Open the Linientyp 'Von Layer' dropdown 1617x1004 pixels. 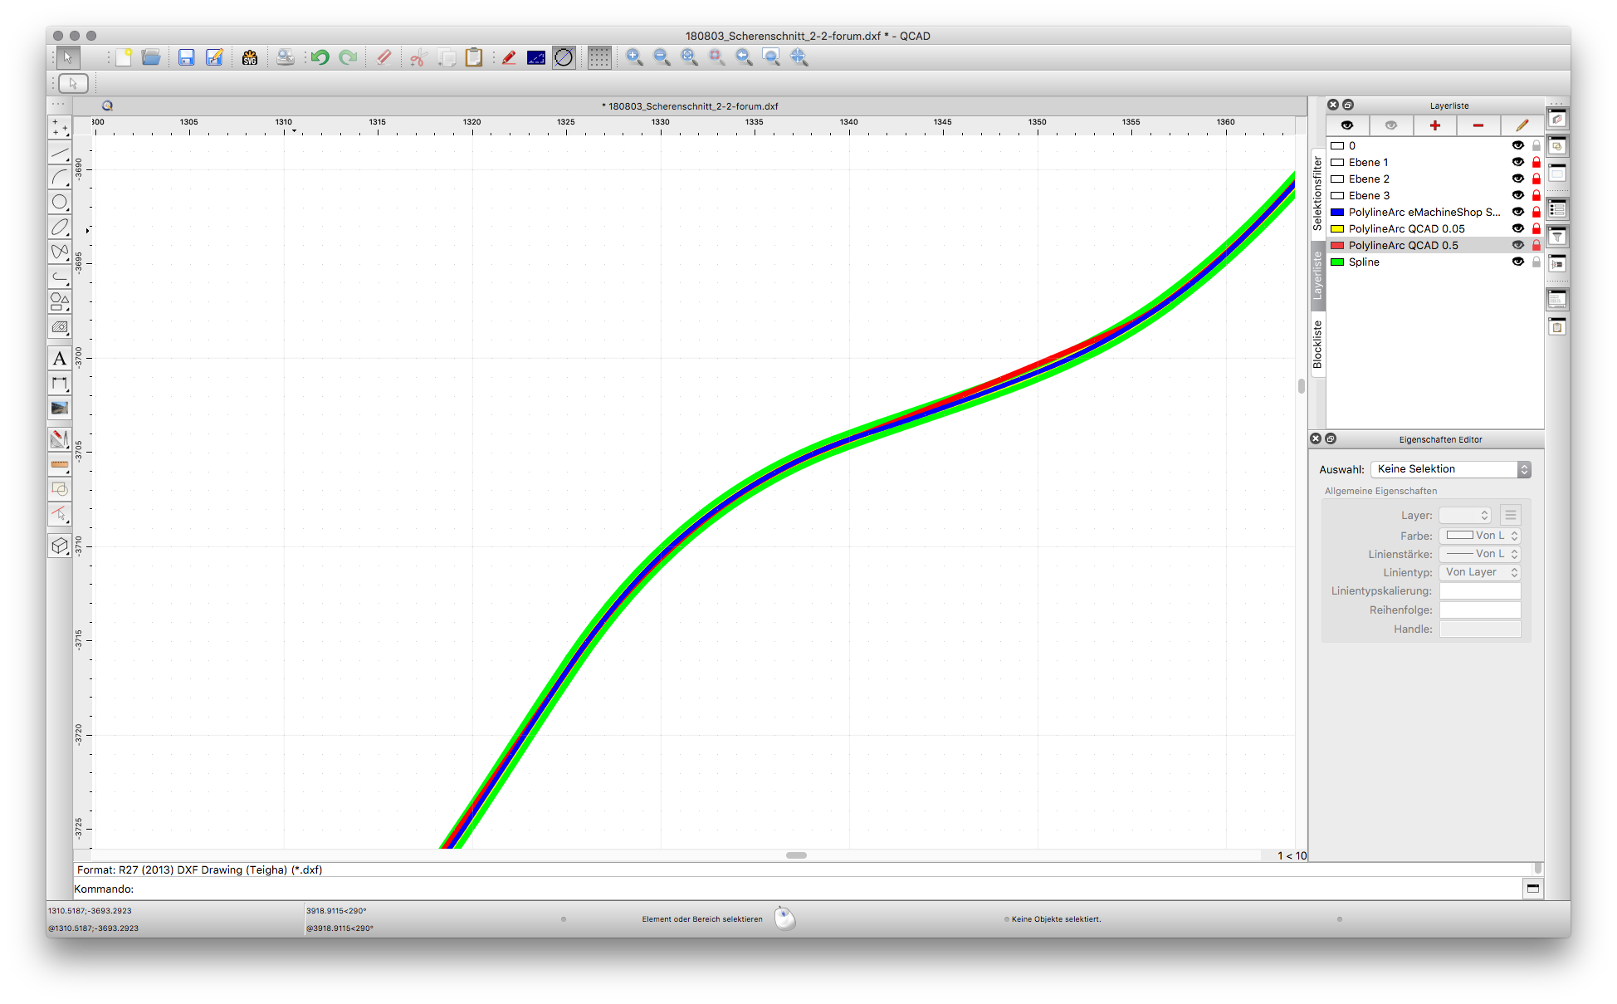coord(1480,572)
